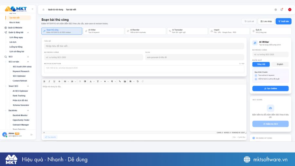Open Backlink Monitor in sidebar
The height and width of the screenshot is (166, 295).
point(20,115)
